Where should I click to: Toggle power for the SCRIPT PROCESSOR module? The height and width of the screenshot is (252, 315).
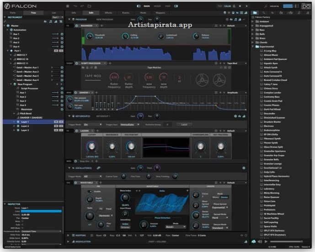click(76, 64)
